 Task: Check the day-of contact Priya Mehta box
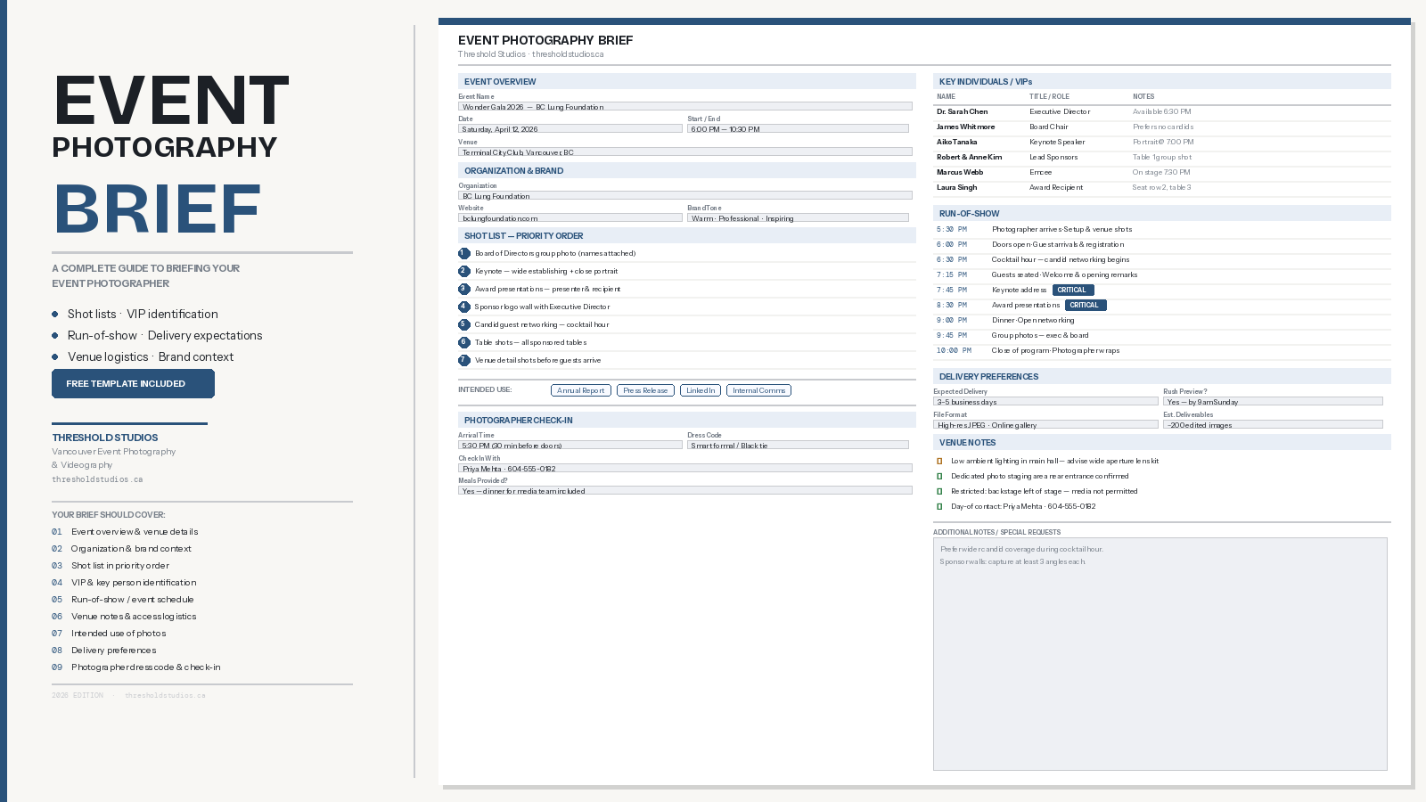click(939, 507)
